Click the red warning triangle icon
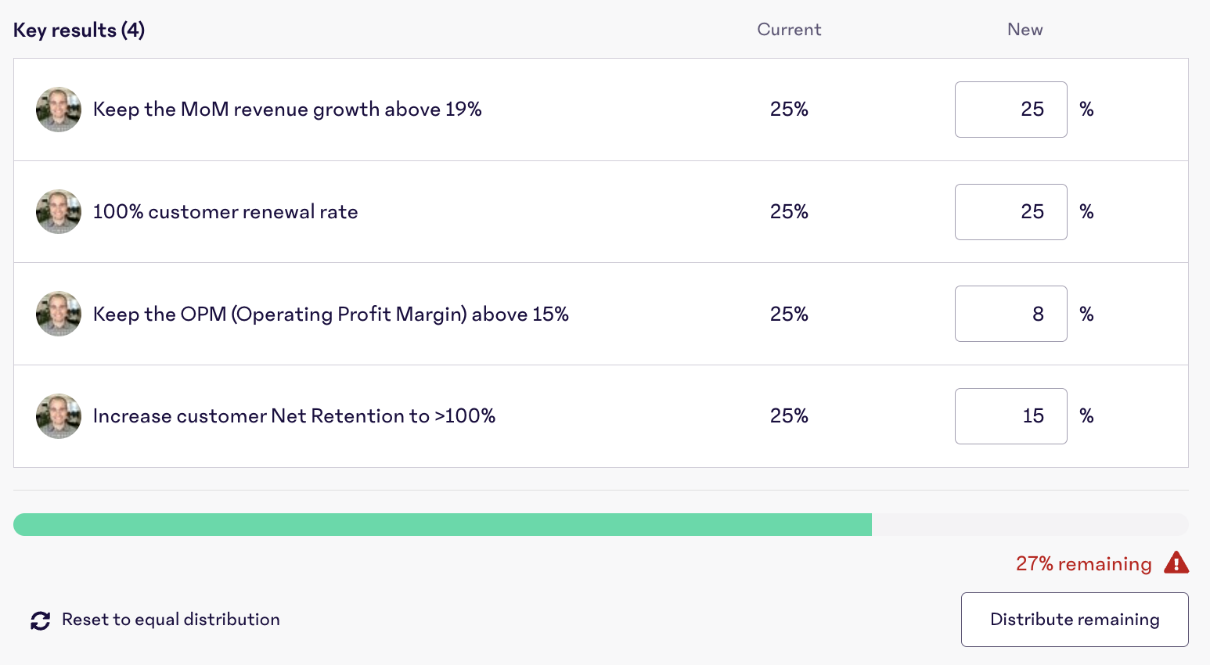The height and width of the screenshot is (665, 1210). [1176, 563]
